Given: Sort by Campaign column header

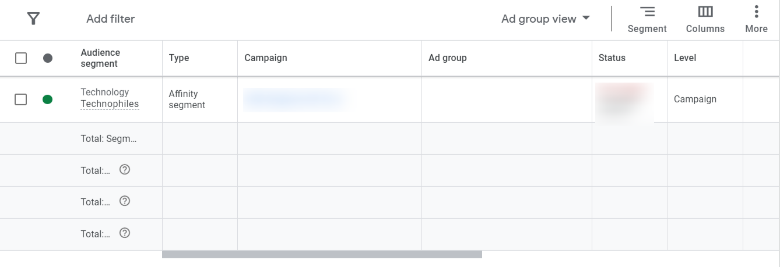Looking at the screenshot, I should pyautogui.click(x=266, y=58).
